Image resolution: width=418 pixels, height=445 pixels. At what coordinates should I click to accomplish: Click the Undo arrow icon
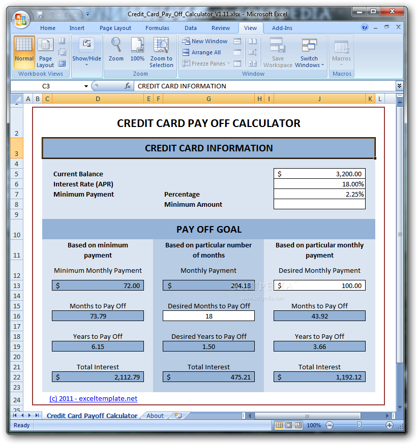tap(51, 14)
